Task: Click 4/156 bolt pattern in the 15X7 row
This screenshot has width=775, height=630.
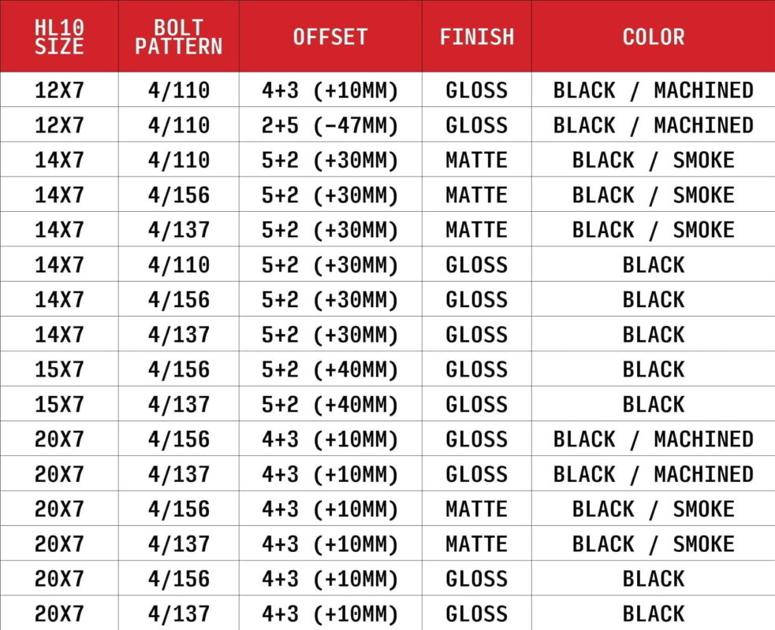Action: [179, 369]
